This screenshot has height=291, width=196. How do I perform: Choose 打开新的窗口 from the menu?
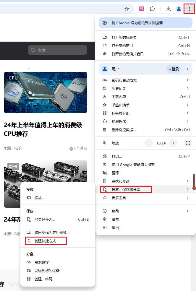click(145, 46)
